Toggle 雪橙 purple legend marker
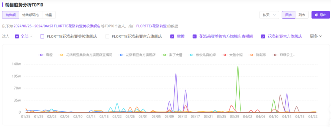 coord(40,55)
